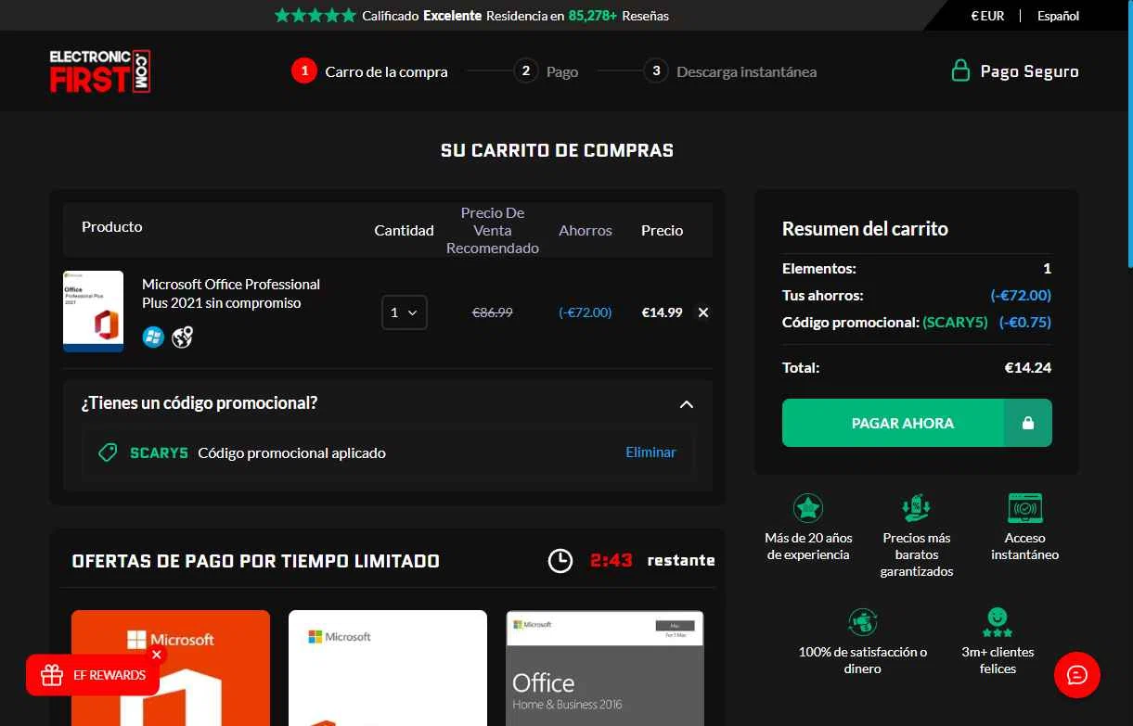Image resolution: width=1133 pixels, height=726 pixels.
Task: Open the Office Home & Business 2016 offer
Action: pyautogui.click(x=605, y=668)
